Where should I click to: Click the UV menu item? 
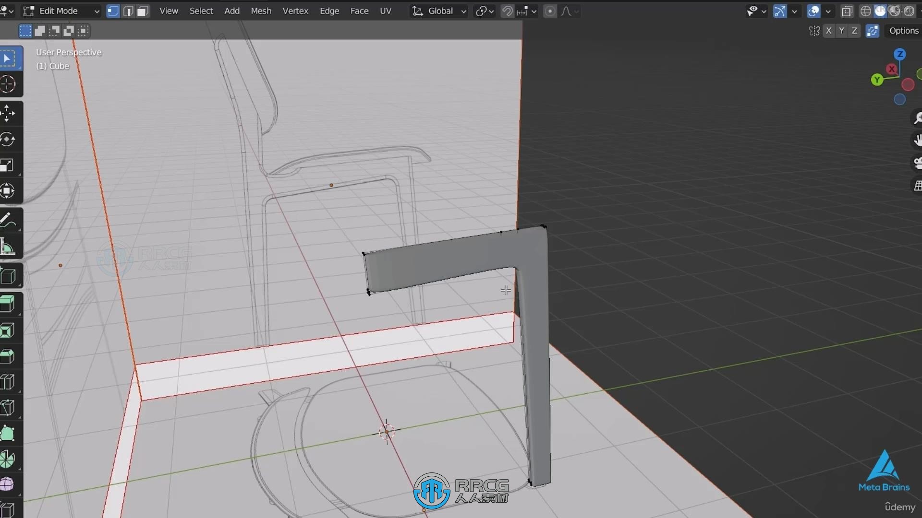[386, 11]
